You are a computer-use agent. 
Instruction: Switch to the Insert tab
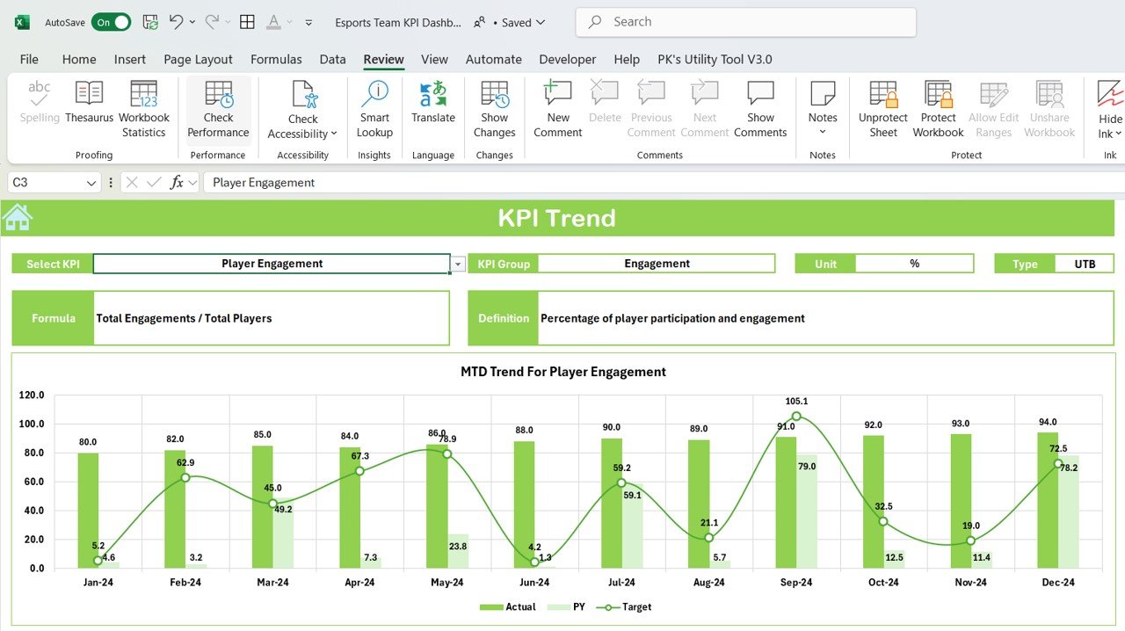click(x=130, y=59)
